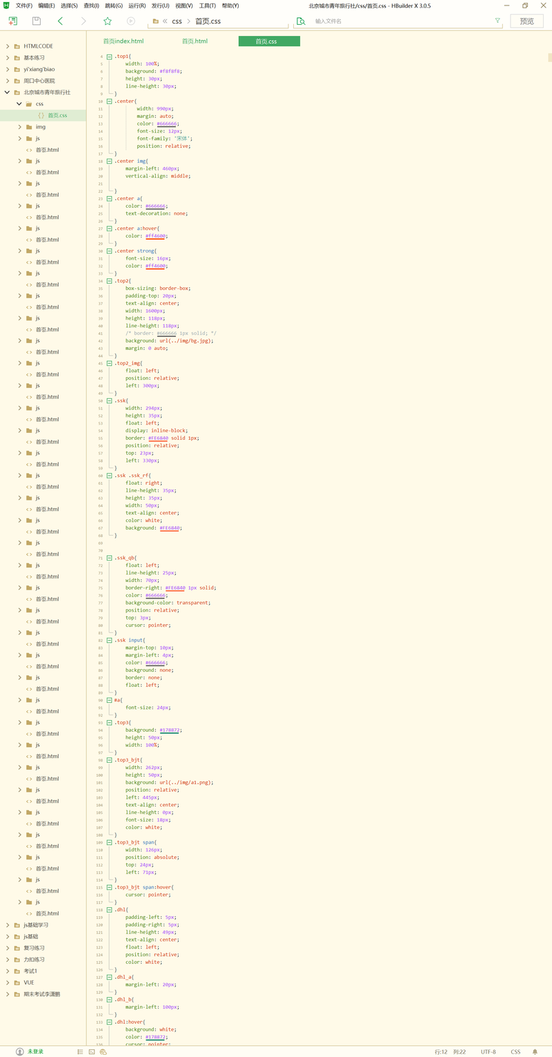Open the terminal icon in the status bar
This screenshot has width=552, height=1057.
[92, 1051]
